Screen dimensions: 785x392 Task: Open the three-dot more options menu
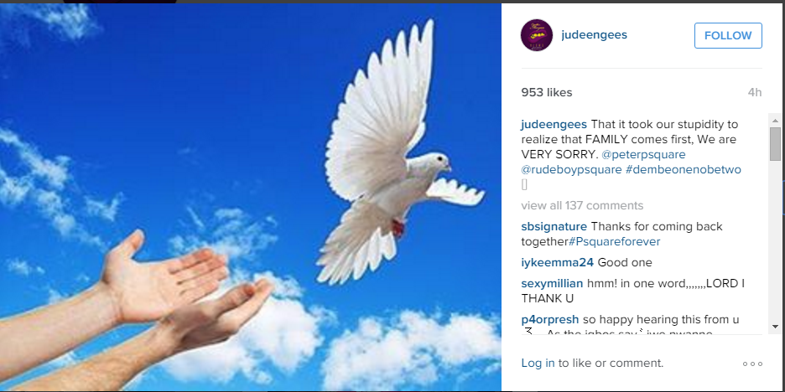[752, 364]
